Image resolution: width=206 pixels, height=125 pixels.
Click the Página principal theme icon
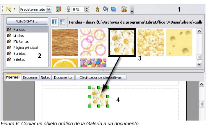click(9, 48)
